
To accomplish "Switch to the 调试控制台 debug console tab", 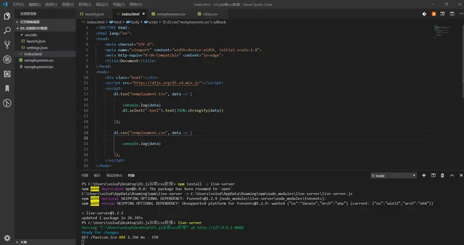I will click(x=114, y=175).
